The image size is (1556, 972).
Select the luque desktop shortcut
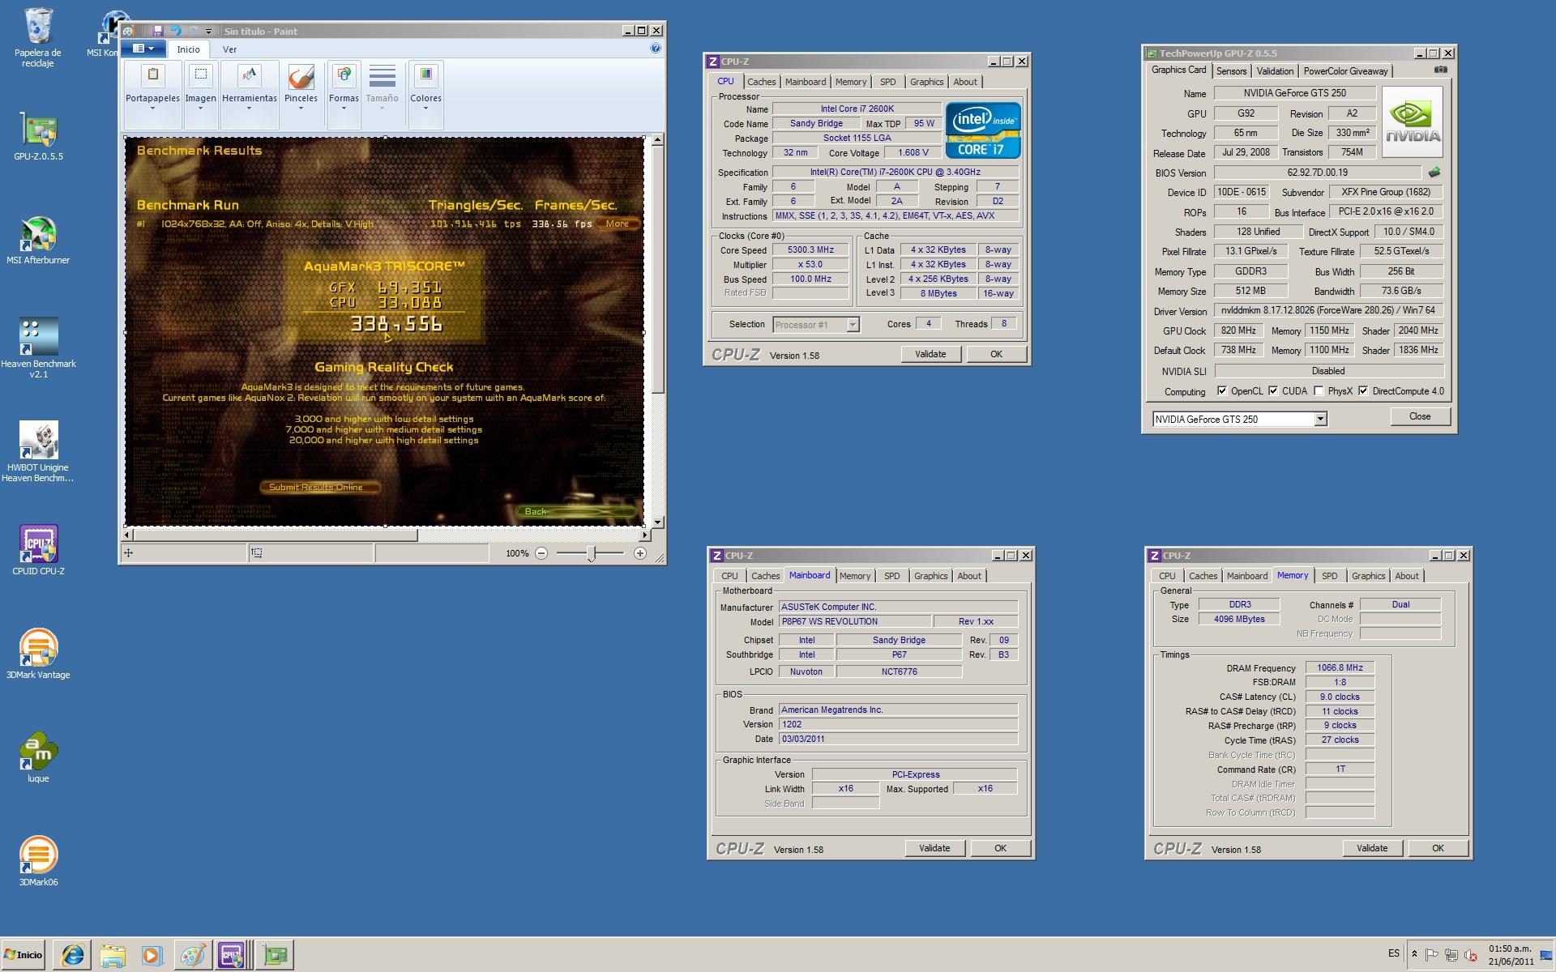(38, 758)
